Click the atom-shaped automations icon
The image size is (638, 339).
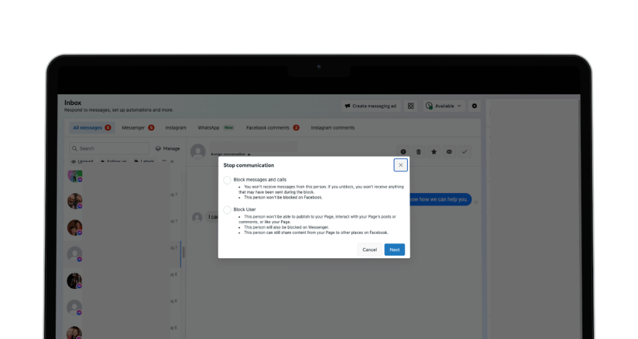[411, 106]
